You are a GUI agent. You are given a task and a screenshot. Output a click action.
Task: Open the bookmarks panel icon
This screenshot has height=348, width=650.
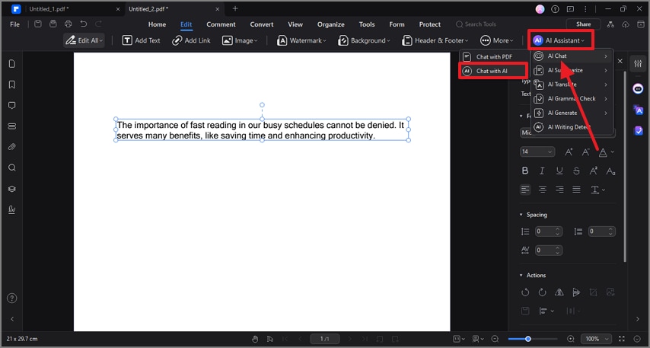[12, 85]
